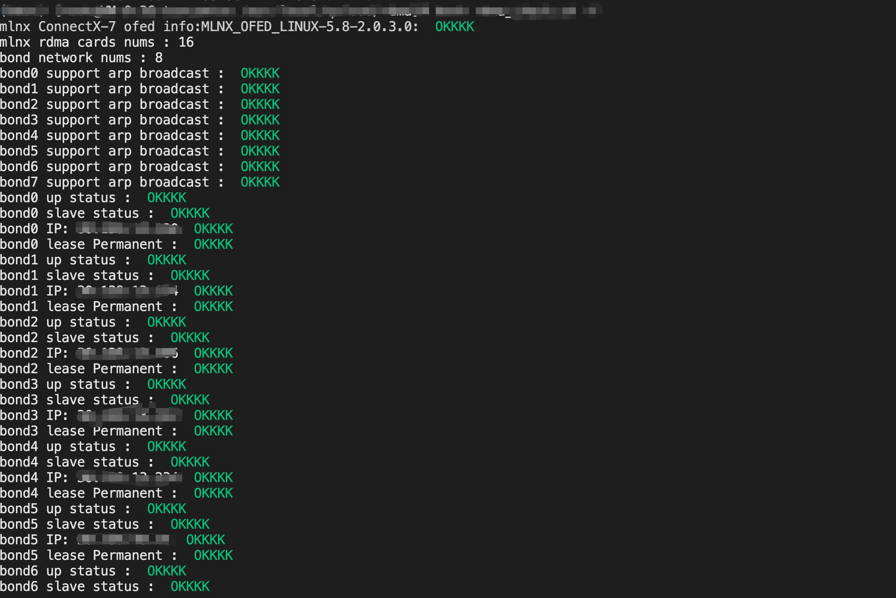
Task: Click the 'bond1 slave status' text
Action: (69, 276)
